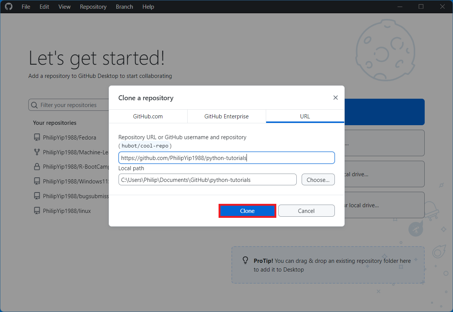The height and width of the screenshot is (312, 453).
Task: Open the File menu
Action: [26, 7]
